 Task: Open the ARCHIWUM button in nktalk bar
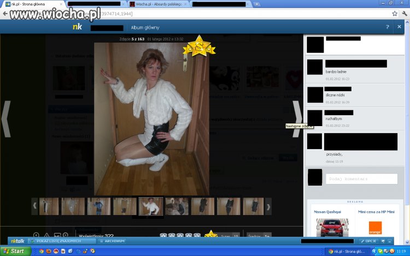pyautogui.click(x=113, y=241)
